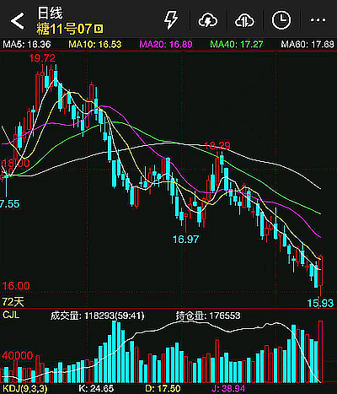The height and width of the screenshot is (394, 337).
Task: Tap the 19.72 high price marker
Action: [x=42, y=58]
